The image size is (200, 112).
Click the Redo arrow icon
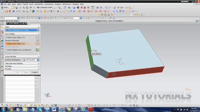click(x=34, y=7)
